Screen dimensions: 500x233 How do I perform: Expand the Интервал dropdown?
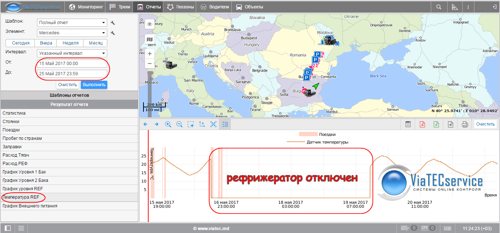(x=72, y=53)
